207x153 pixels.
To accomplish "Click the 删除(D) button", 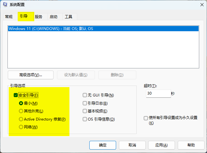I will tap(117, 75).
